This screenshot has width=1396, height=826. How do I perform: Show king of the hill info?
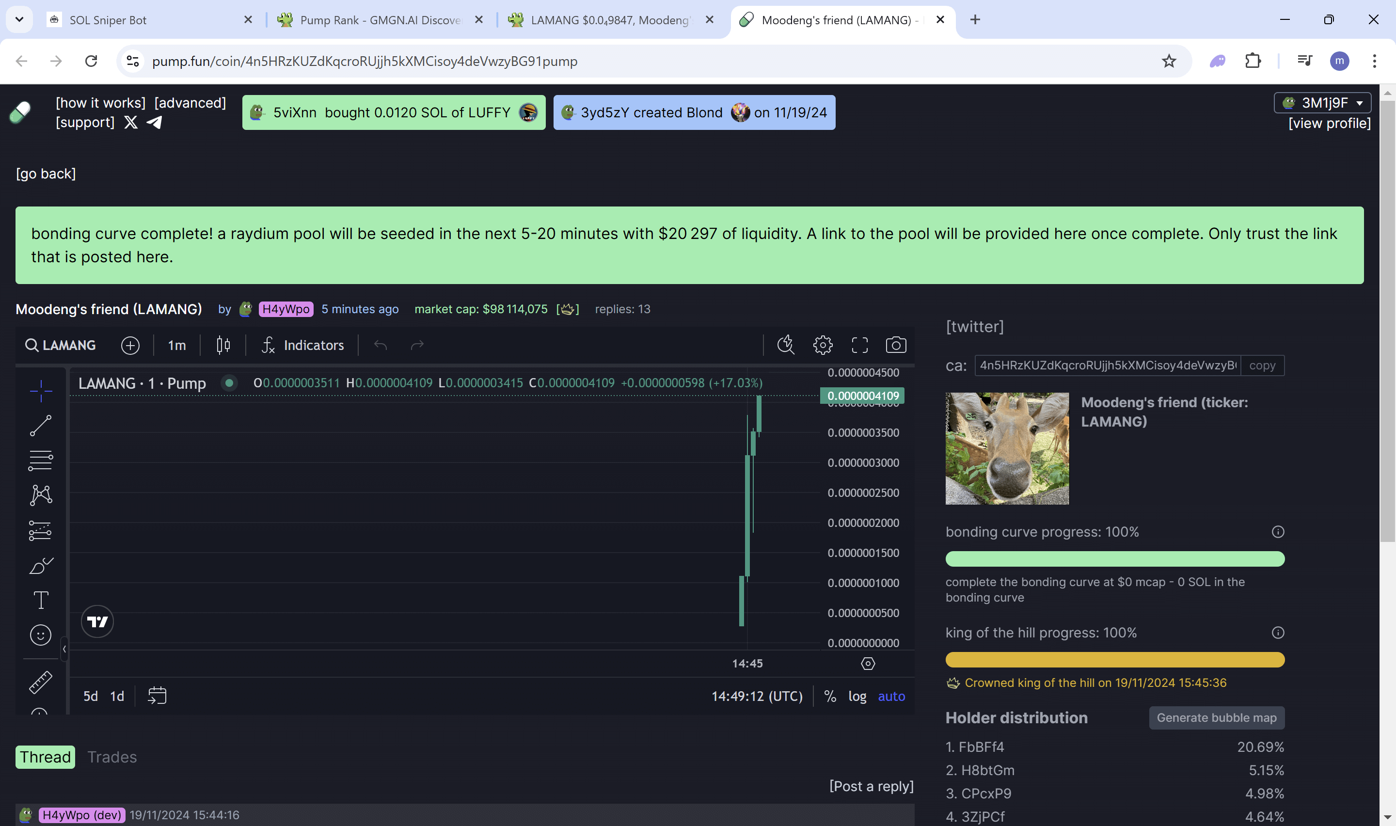[1278, 632]
